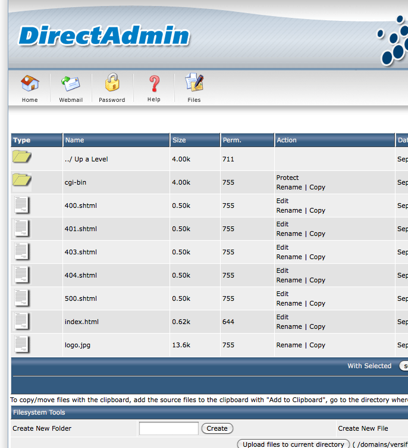Edit the 403.shtml file
Screen dimensions: 408x448
click(x=282, y=247)
